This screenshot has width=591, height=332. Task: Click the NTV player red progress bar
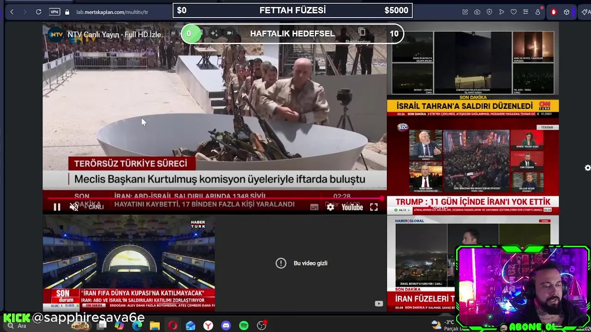tap(215, 199)
